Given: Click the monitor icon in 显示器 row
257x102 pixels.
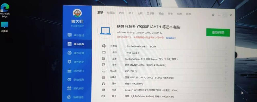Looking at the screenshot, I should [x=104, y=71].
